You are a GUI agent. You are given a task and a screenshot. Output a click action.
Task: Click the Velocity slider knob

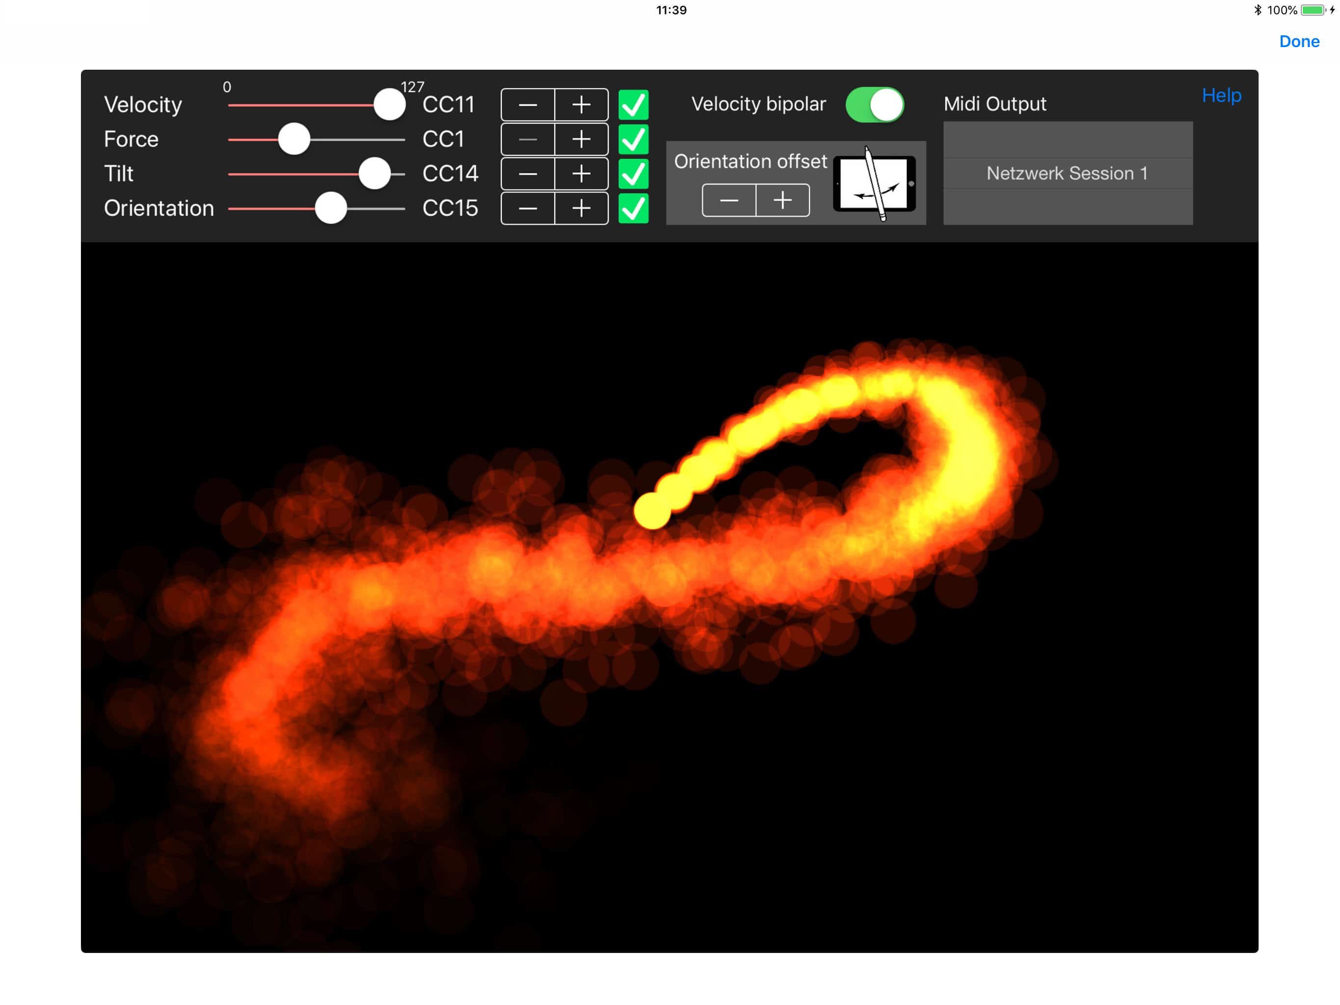pyautogui.click(x=389, y=105)
